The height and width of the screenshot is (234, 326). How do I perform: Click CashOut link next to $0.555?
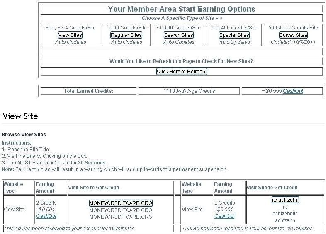[x=293, y=91]
